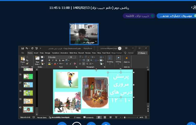
Task: Click the Tell me lightbulb search
Action: (x=125, y=53)
